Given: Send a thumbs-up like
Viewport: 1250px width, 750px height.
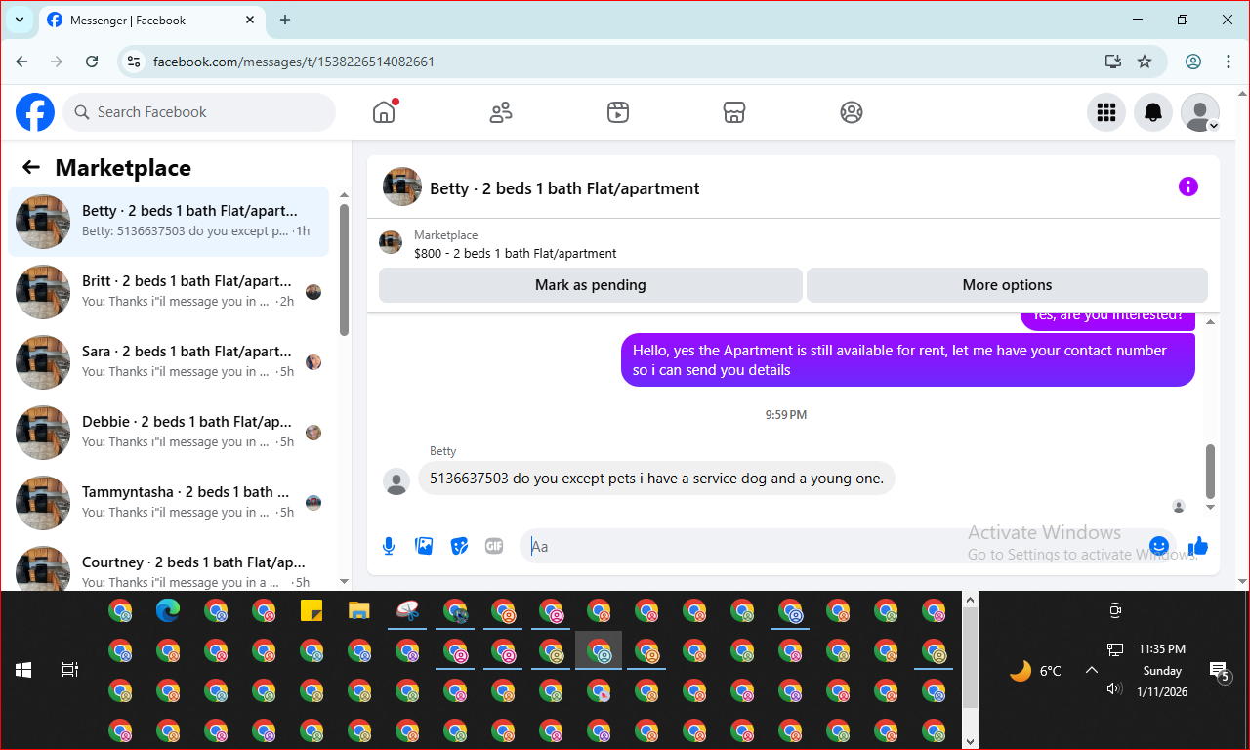Looking at the screenshot, I should (1198, 546).
